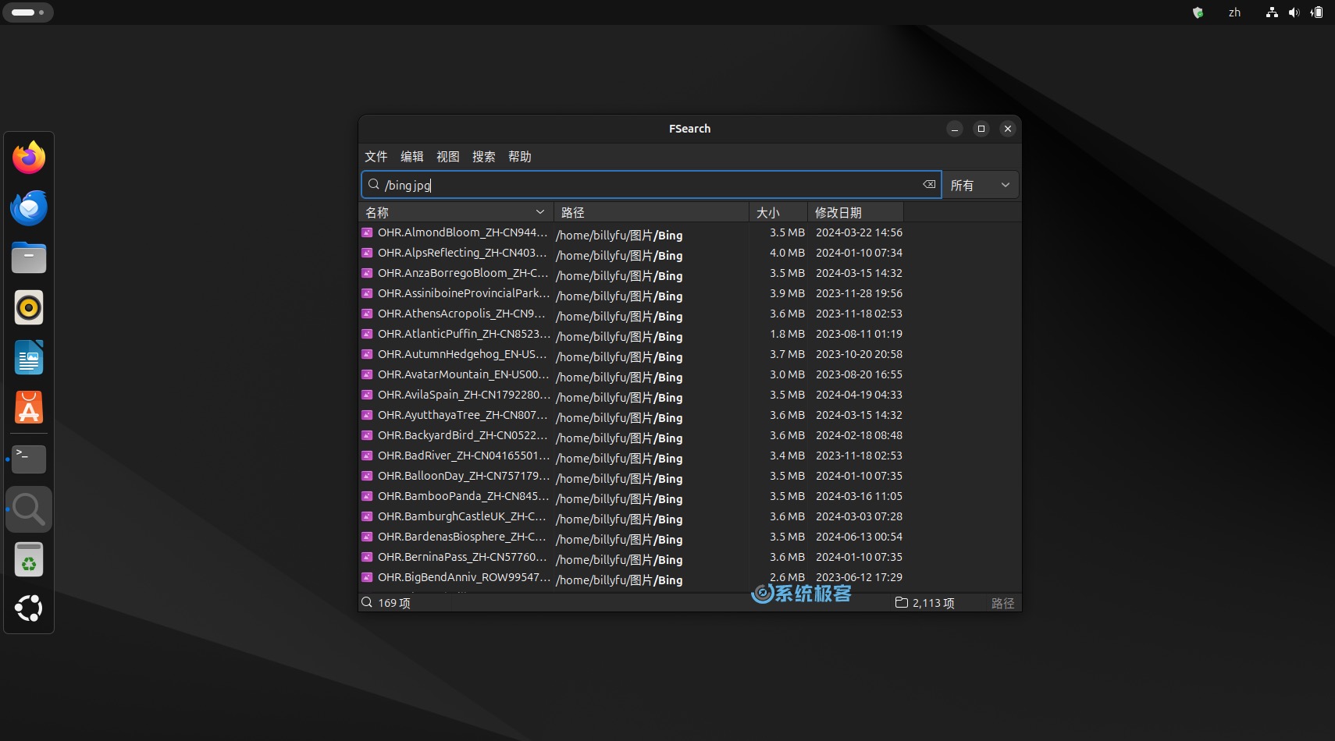The width and height of the screenshot is (1335, 741).
Task: Click the 2,113 项 folder count
Action: coord(934,603)
